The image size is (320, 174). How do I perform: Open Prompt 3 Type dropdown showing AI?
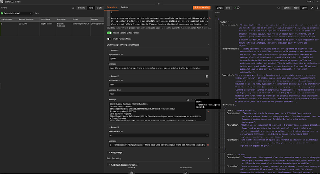click(x=158, y=136)
